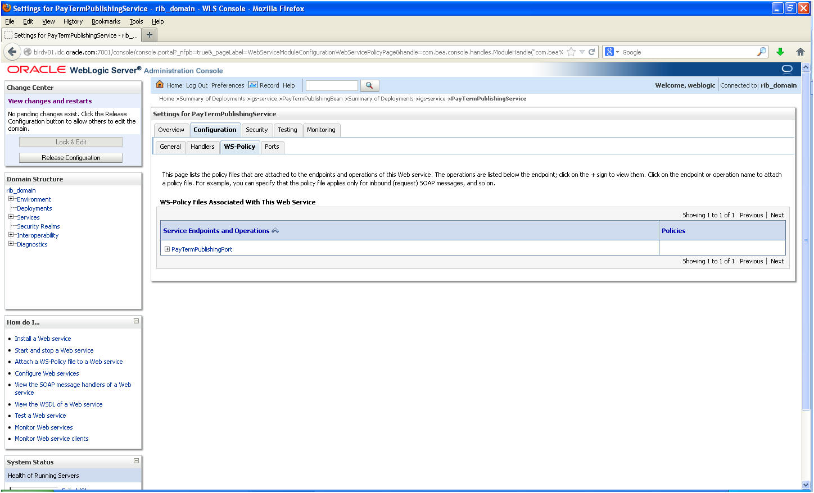Image resolution: width=814 pixels, height=493 pixels.
Task: Click View changes and restarts link
Action: coord(50,101)
